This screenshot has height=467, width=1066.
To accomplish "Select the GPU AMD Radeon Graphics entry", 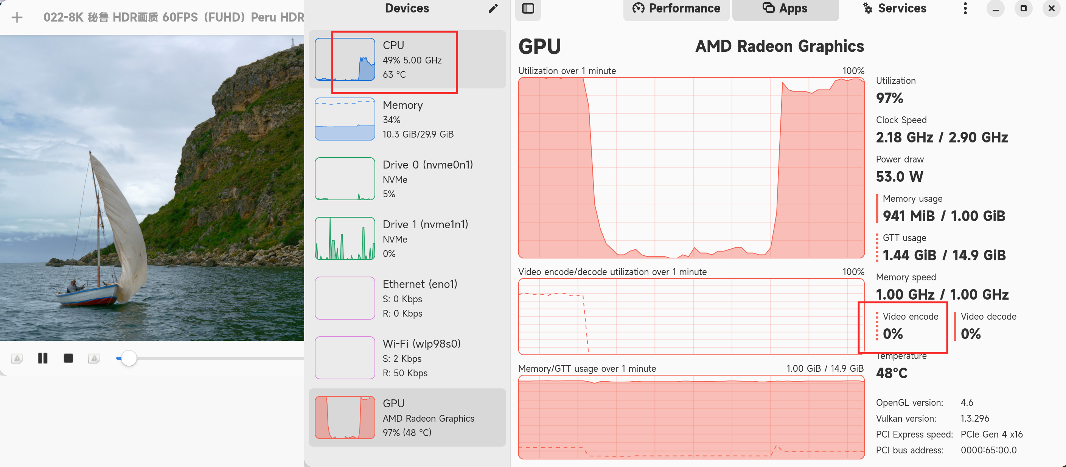I will pos(407,418).
